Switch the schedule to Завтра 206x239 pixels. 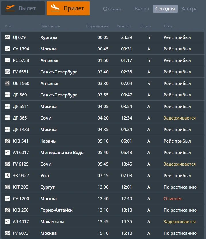(189, 9)
